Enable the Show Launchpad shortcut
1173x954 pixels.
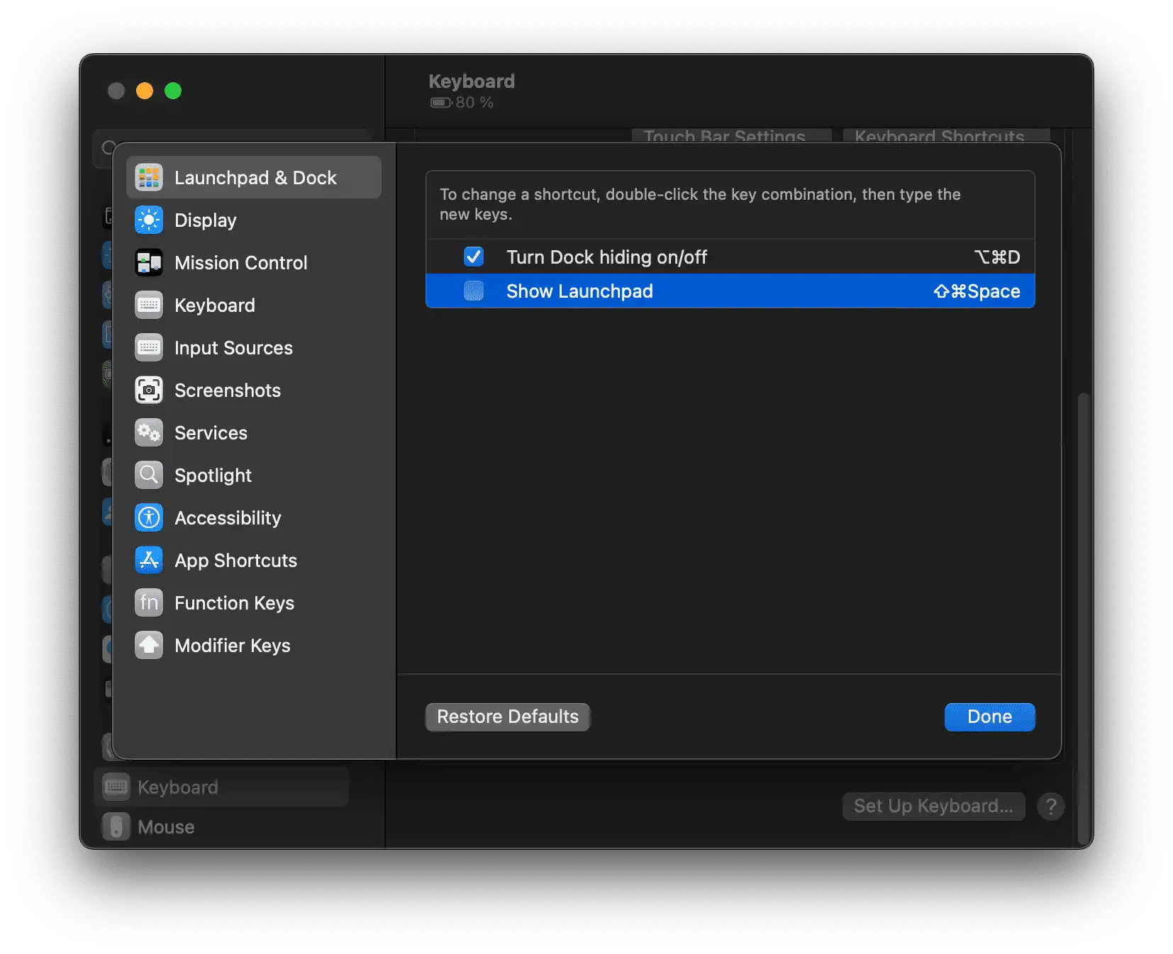coord(474,291)
